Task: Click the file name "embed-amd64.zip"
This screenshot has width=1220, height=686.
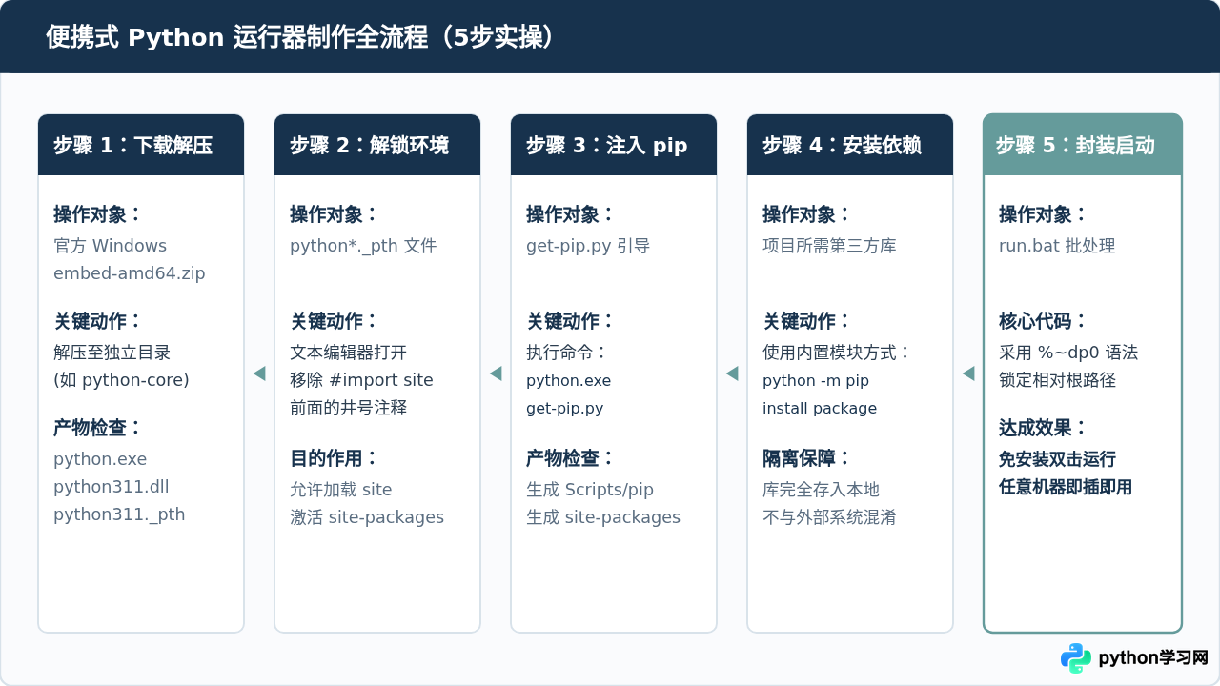Action: coord(129,273)
